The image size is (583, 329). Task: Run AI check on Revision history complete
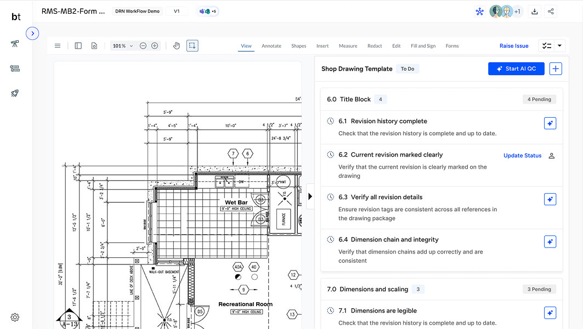pyautogui.click(x=550, y=123)
